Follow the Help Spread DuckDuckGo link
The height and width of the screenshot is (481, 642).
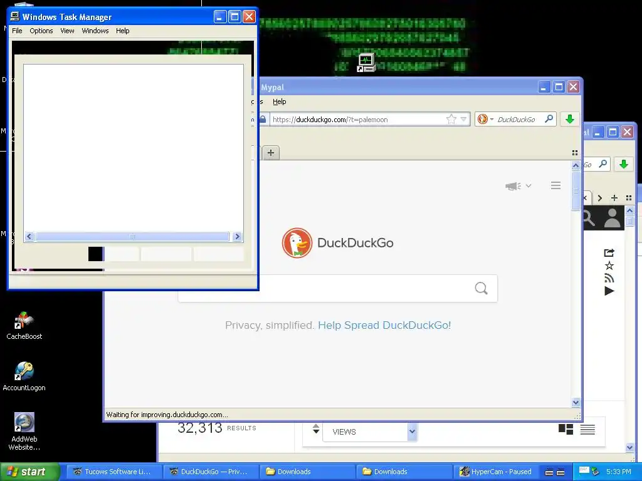tap(384, 325)
